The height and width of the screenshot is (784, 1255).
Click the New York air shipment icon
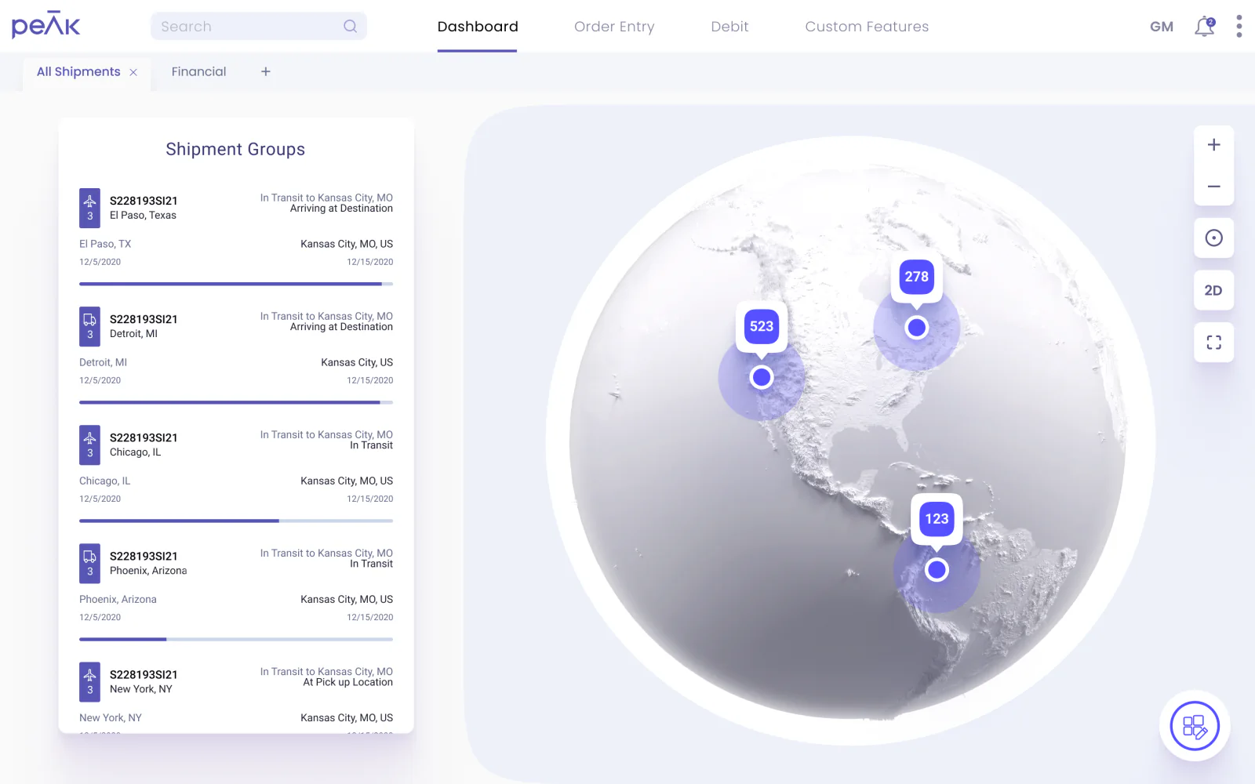(x=89, y=681)
